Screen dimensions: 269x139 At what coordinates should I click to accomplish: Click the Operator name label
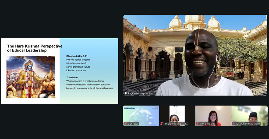(133, 124)
